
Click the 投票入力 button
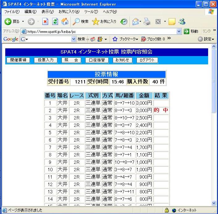pos(46,60)
